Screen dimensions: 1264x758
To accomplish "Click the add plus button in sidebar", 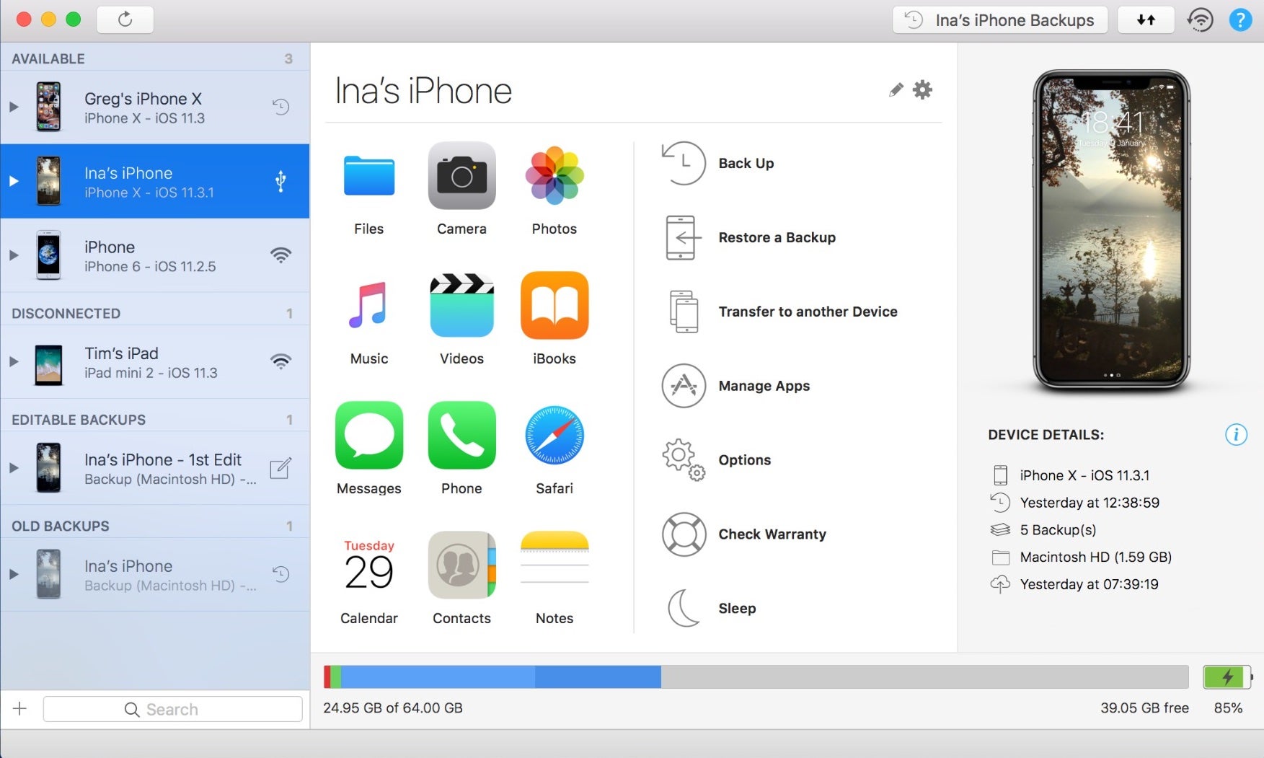I will point(19,709).
